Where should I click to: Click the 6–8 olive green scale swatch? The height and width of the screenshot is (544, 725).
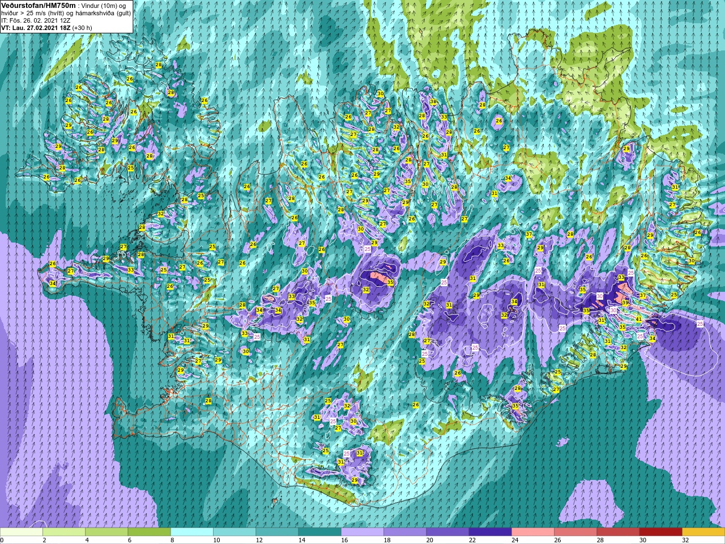150,532
